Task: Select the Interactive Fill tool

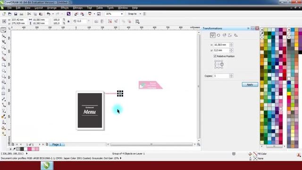Action: 3,134
